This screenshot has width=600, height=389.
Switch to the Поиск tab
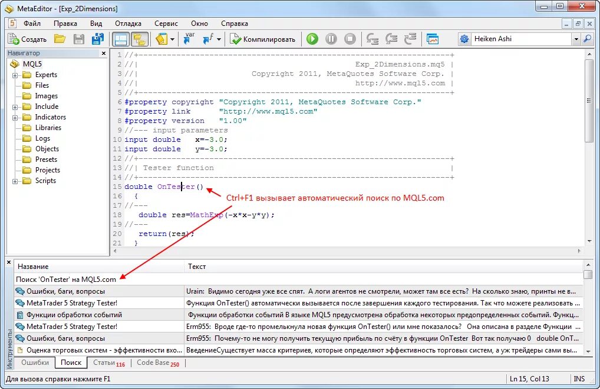71,363
